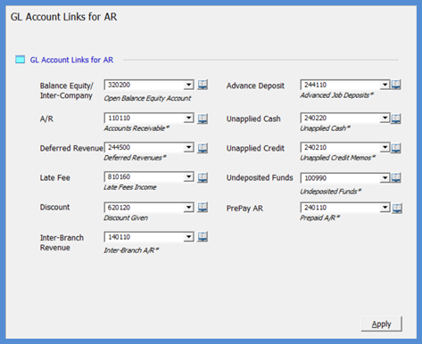Open lookup icon for PrePay AR account
The image size is (422, 344).
397,209
